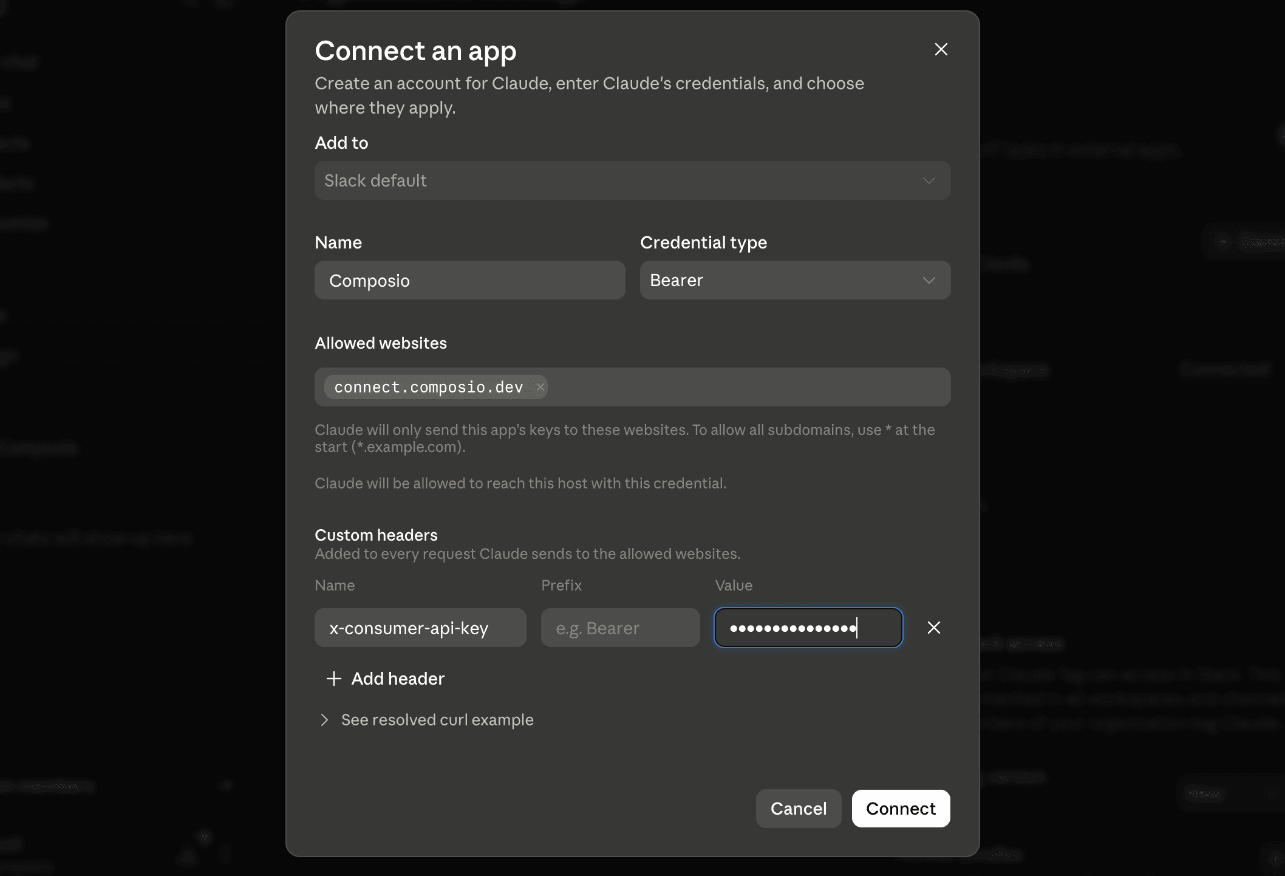
Task: Click the x-consumer-api-key header name field
Action: click(x=420, y=628)
